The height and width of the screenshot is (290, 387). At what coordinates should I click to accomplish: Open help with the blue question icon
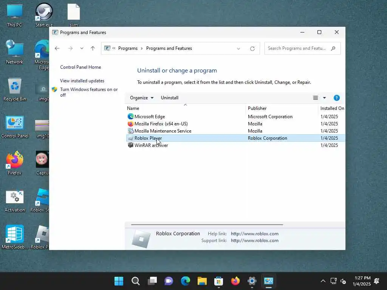(x=337, y=98)
